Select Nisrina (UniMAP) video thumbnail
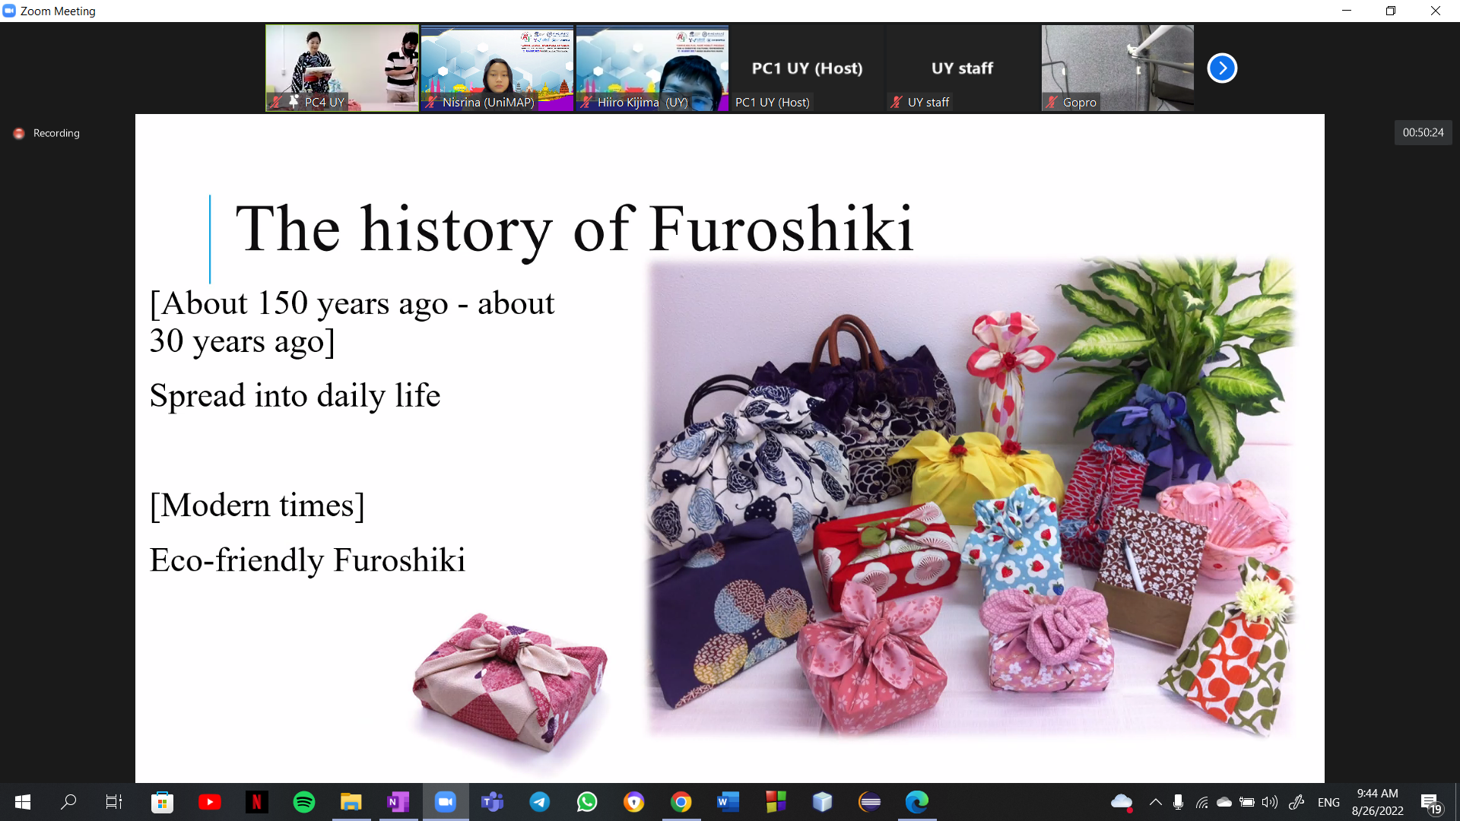The width and height of the screenshot is (1460, 821). (x=497, y=68)
